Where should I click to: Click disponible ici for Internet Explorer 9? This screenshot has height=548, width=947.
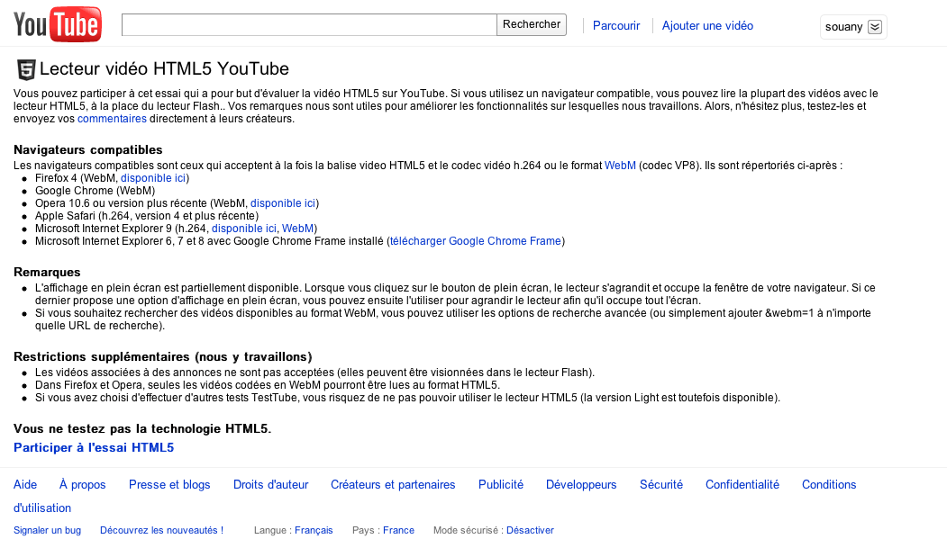pyautogui.click(x=244, y=229)
